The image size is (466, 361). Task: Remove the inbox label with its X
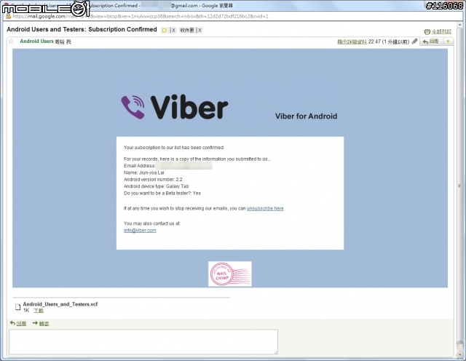[x=200, y=30]
